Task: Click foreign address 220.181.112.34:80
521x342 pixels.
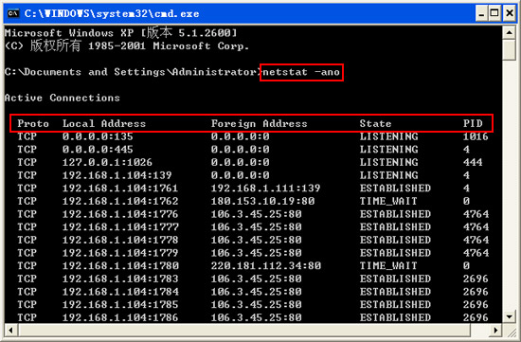Action: 266,266
